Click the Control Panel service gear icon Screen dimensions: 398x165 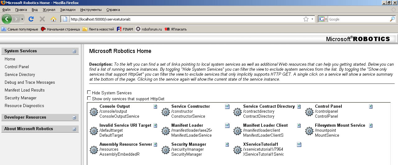coord(309,112)
